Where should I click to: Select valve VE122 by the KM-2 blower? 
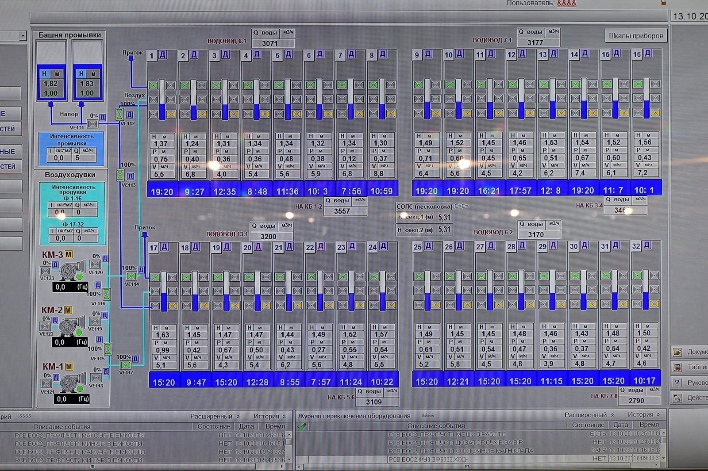coord(45,326)
